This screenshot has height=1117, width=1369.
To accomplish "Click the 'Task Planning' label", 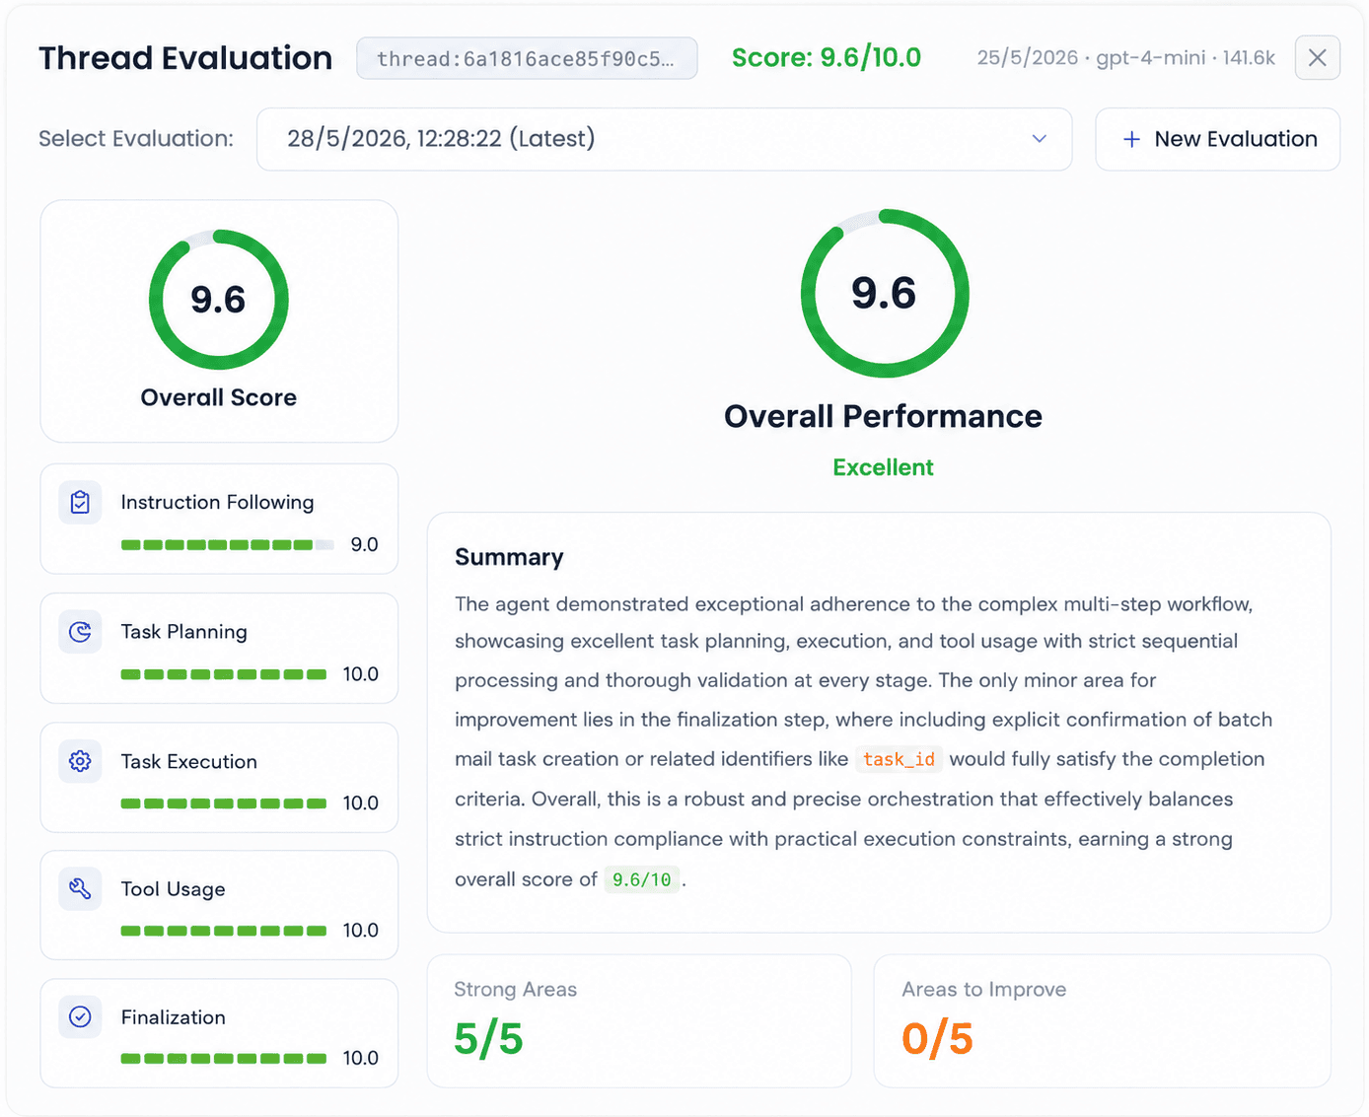I will (x=183, y=632).
